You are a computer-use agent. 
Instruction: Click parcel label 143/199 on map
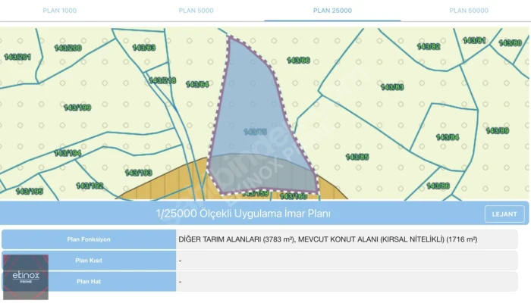77,108
